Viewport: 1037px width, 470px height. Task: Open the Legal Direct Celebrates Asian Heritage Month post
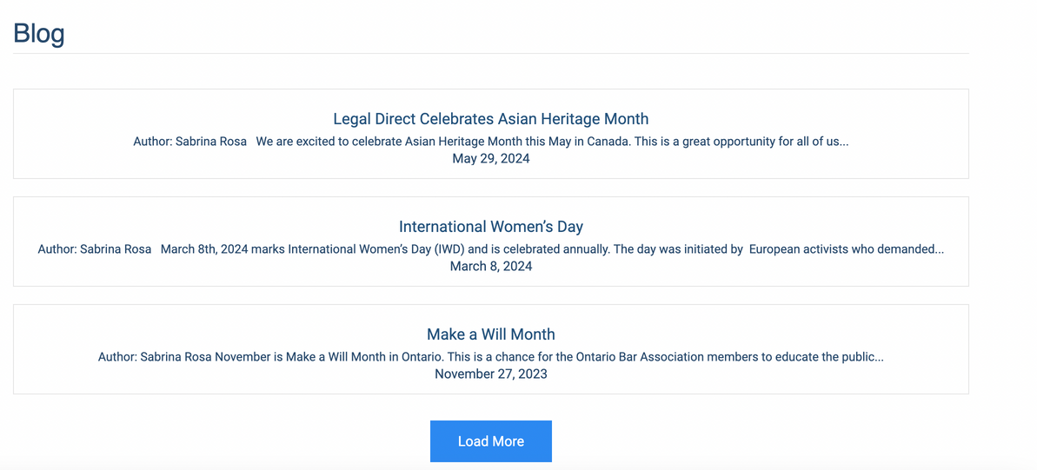[x=490, y=119]
